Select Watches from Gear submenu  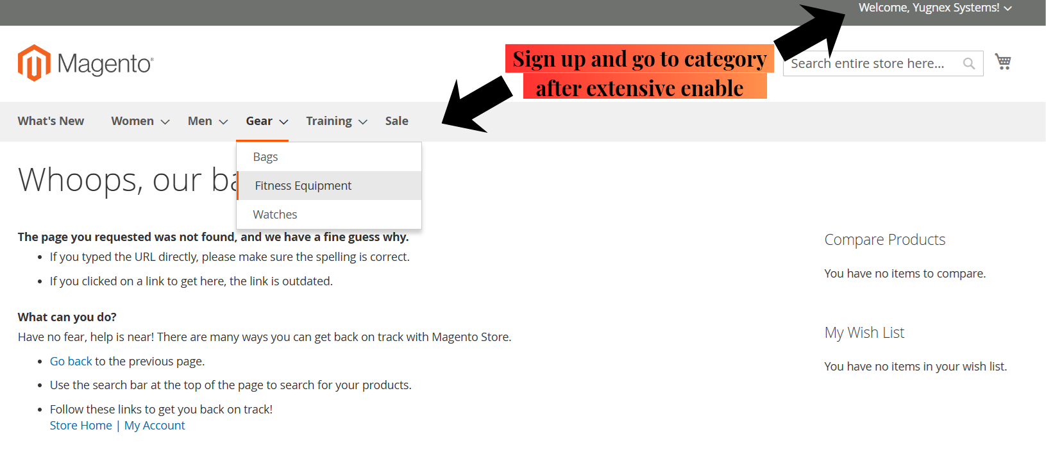(x=329, y=215)
